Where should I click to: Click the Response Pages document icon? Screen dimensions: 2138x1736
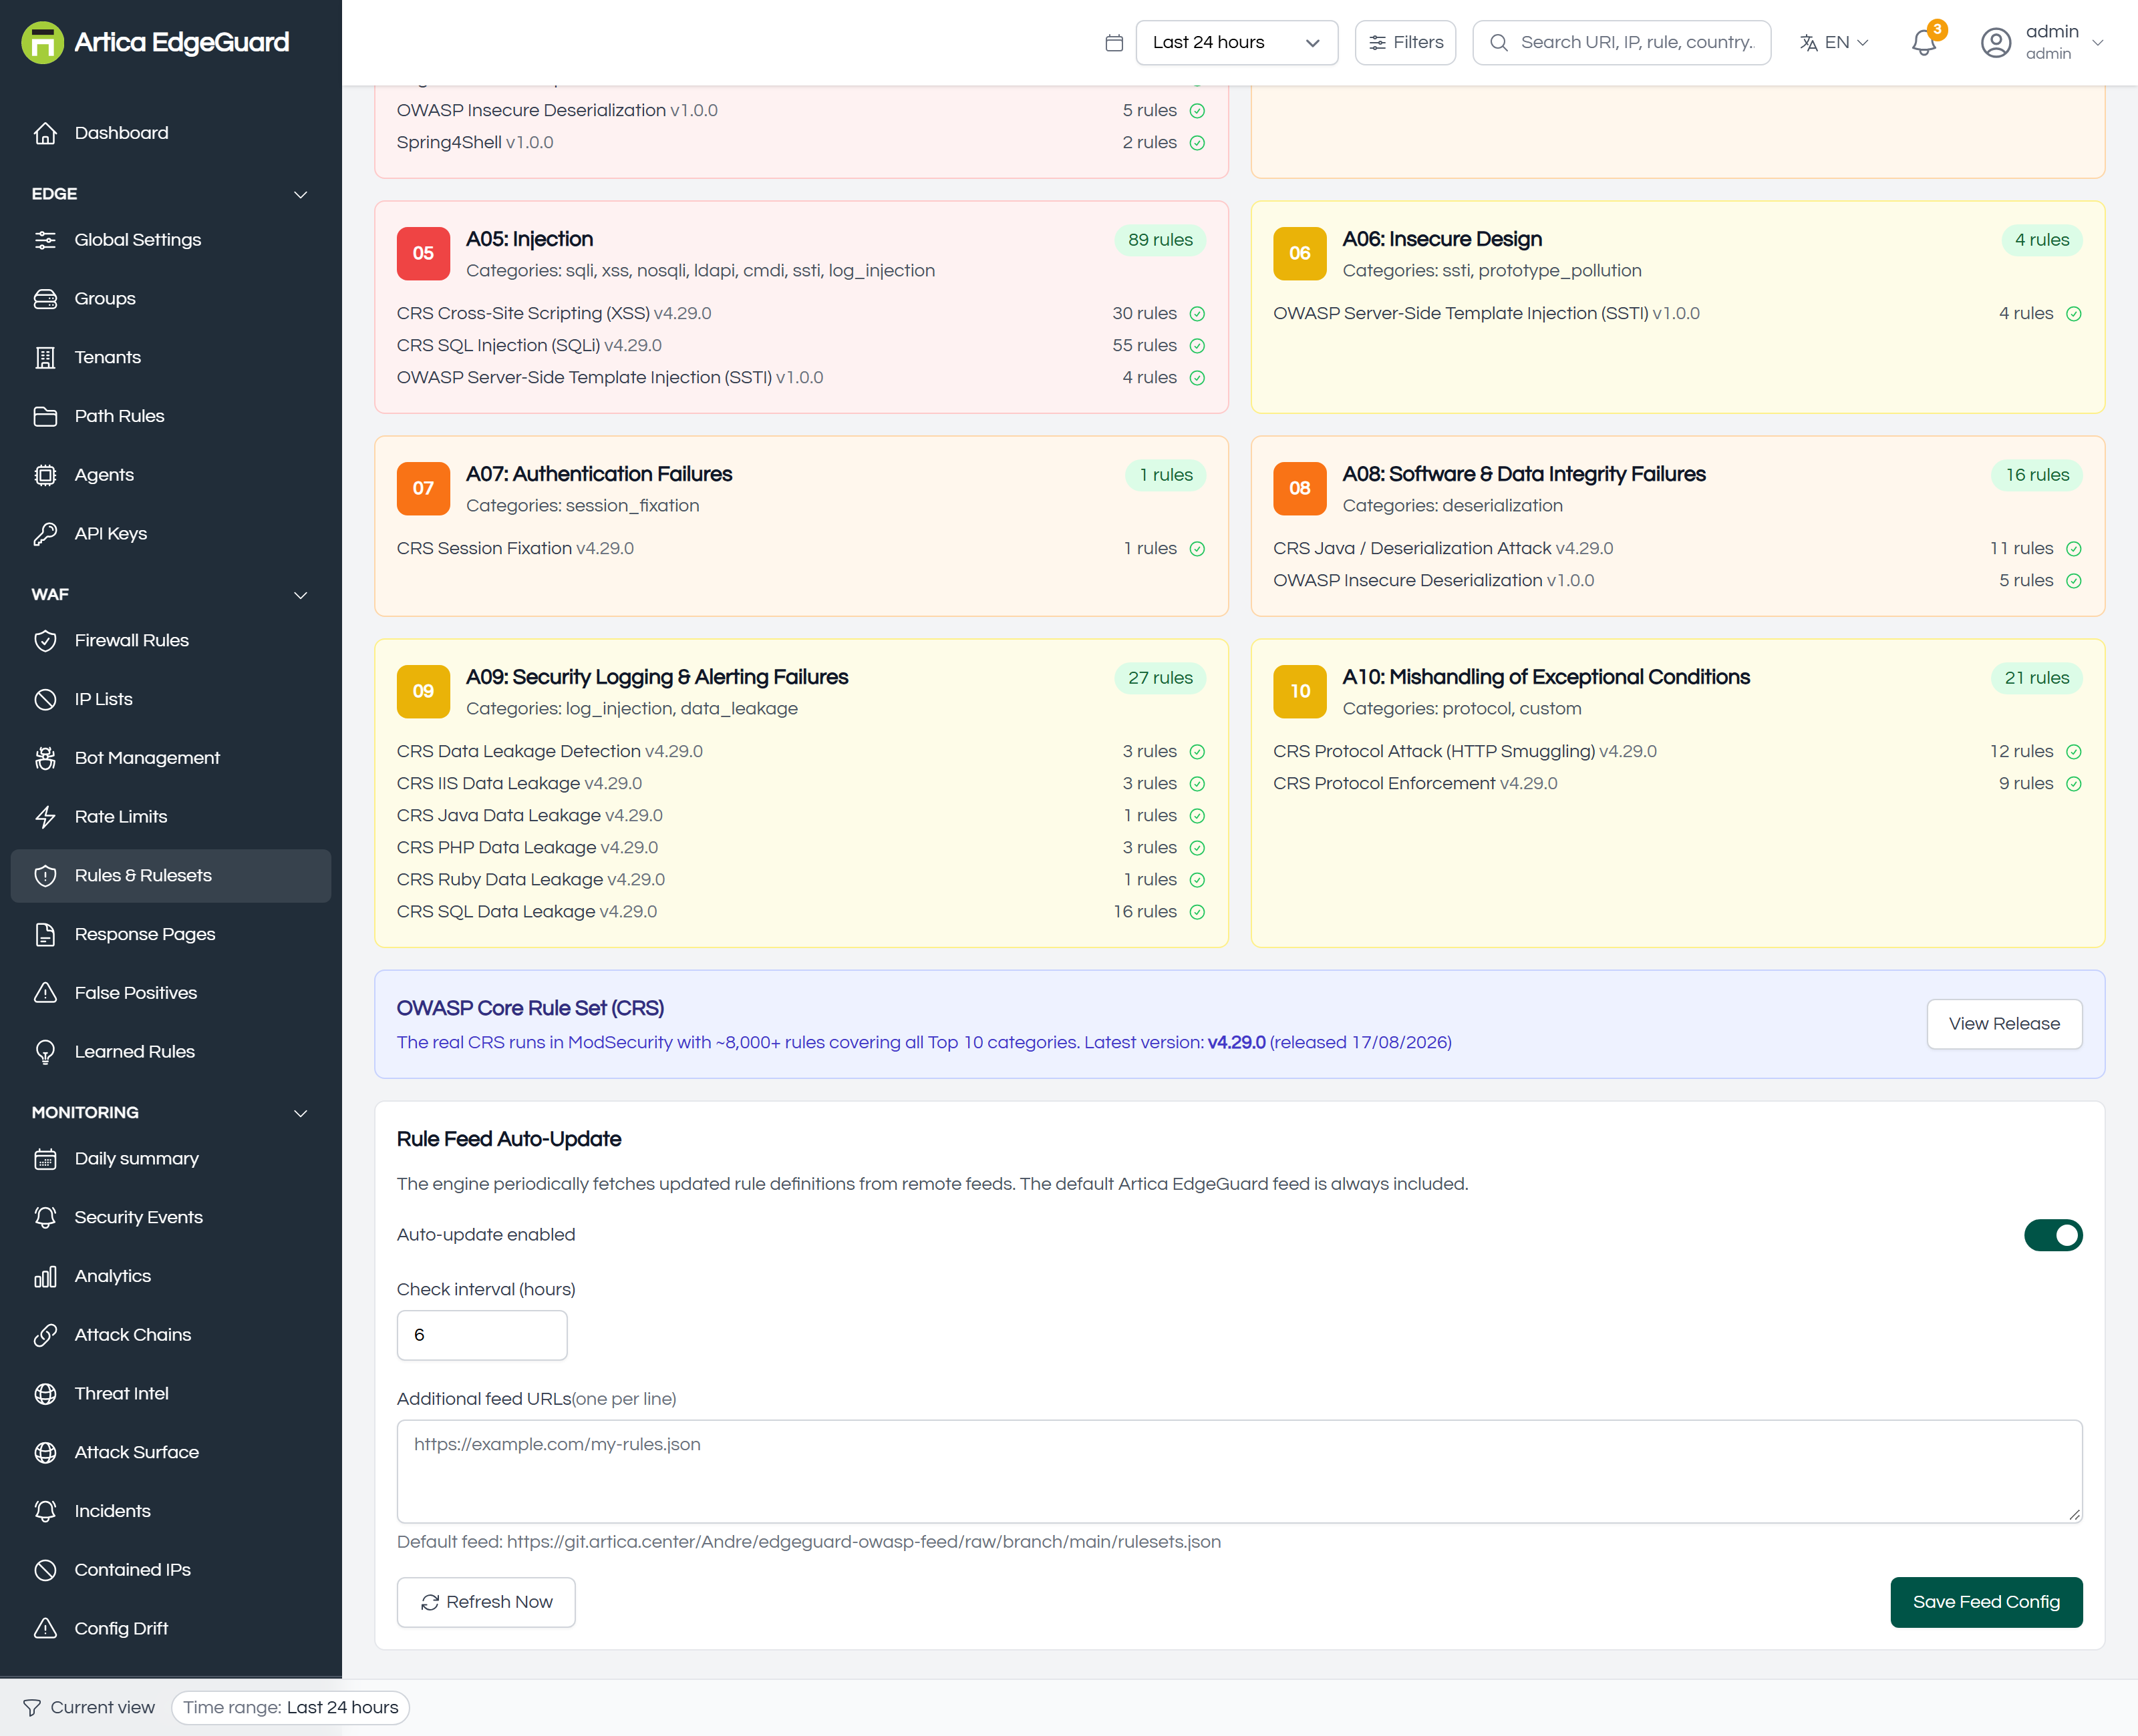pyautogui.click(x=45, y=934)
